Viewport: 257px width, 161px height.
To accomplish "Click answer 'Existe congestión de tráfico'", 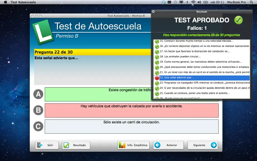I will click(132, 94).
